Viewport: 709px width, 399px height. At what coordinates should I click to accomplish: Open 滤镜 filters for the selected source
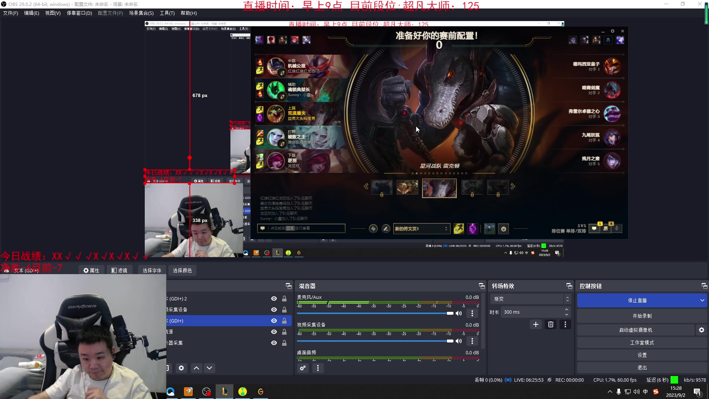tap(119, 270)
